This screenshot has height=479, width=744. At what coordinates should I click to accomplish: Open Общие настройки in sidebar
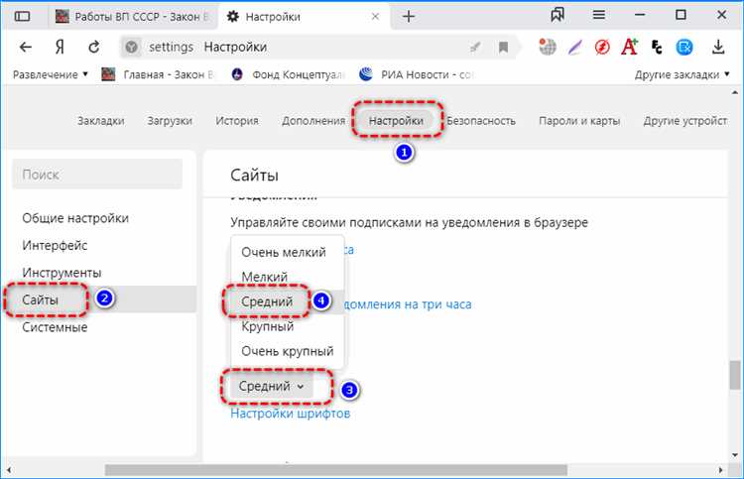(75, 218)
